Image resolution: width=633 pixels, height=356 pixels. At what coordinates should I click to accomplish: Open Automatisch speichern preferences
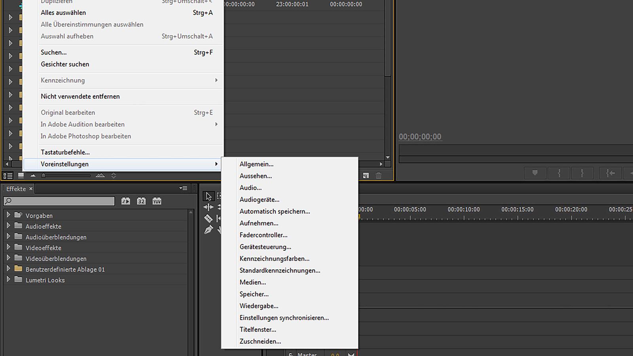[x=275, y=211]
